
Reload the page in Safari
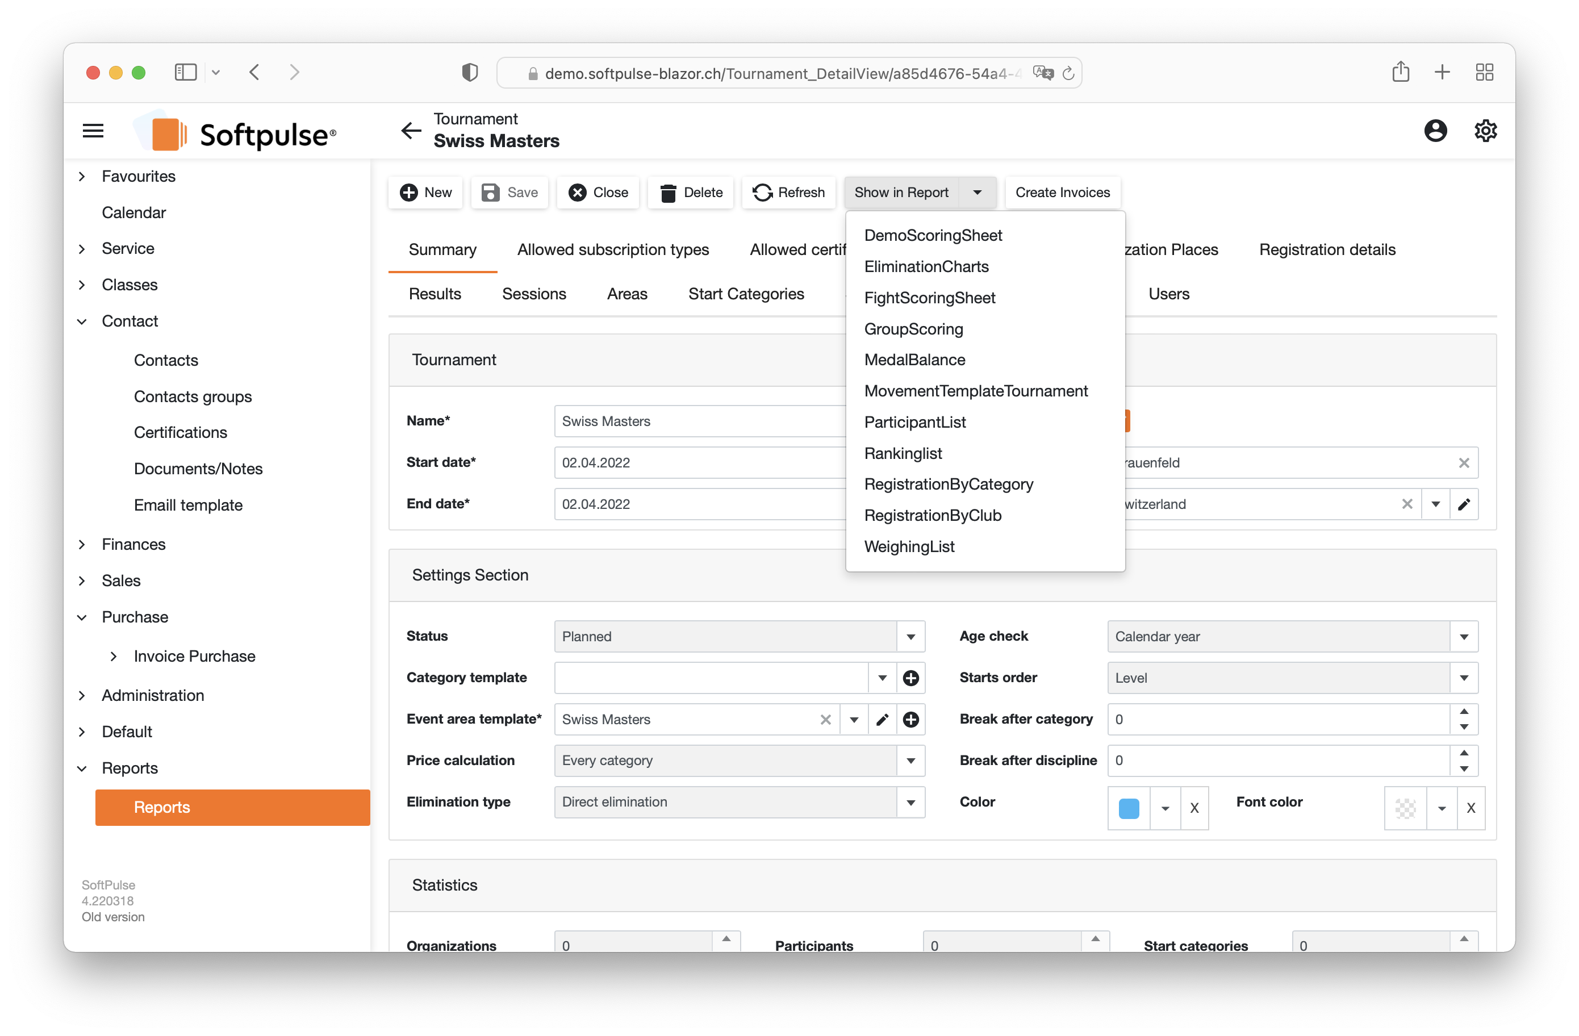click(x=1068, y=73)
